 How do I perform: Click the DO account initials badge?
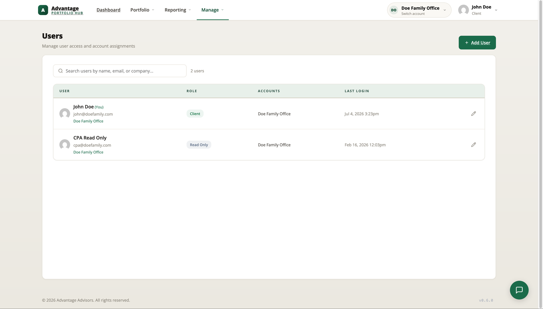coord(394,10)
